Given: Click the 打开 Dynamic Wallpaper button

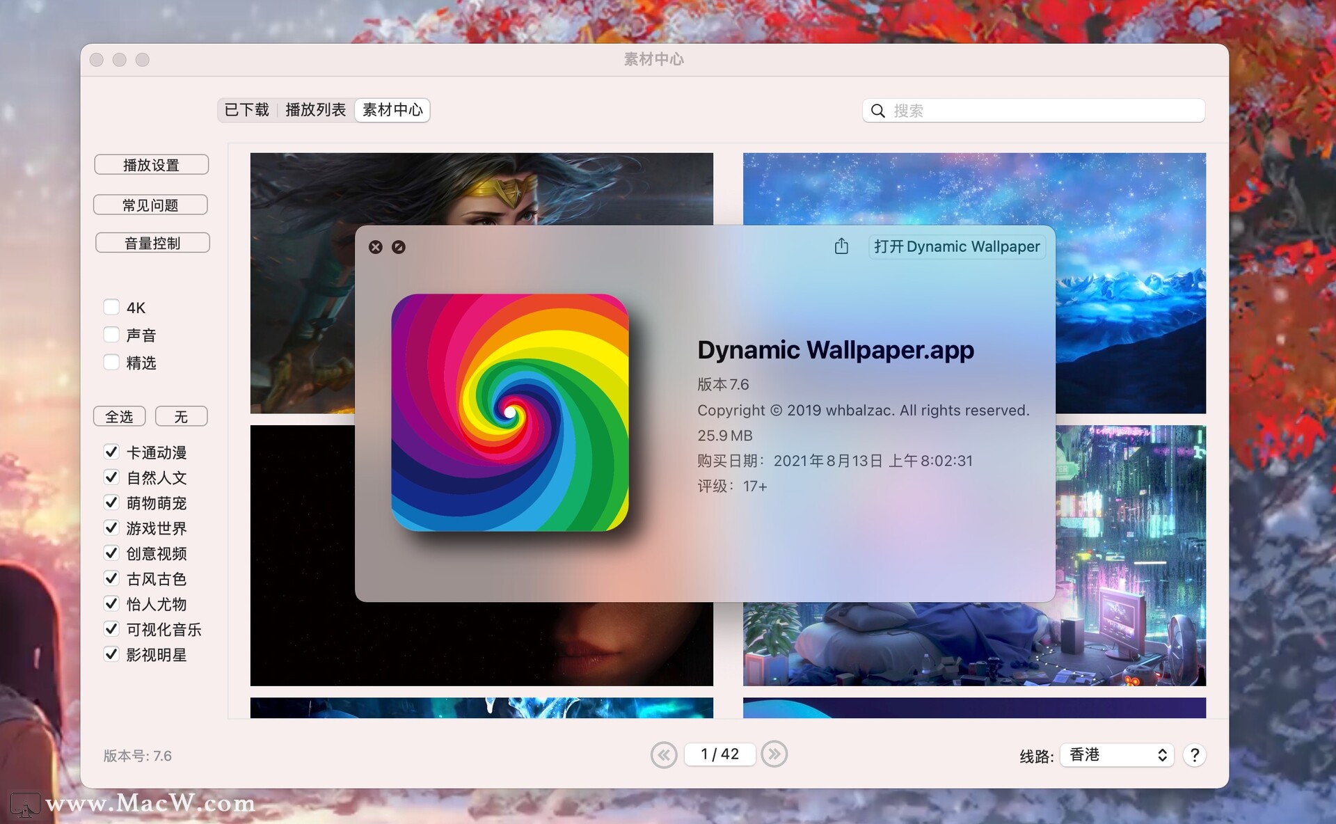Looking at the screenshot, I should point(956,246).
